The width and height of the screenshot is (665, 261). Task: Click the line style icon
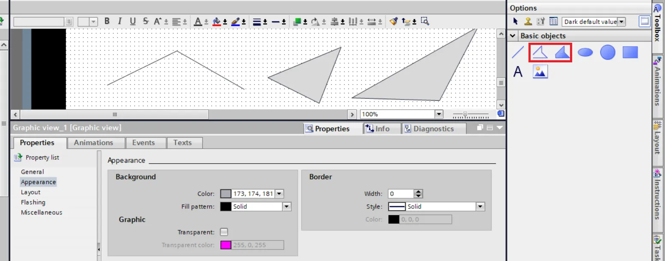click(x=276, y=21)
